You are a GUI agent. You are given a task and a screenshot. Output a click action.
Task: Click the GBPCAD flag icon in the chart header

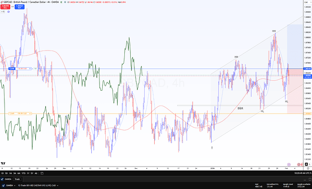tap(2, 2)
